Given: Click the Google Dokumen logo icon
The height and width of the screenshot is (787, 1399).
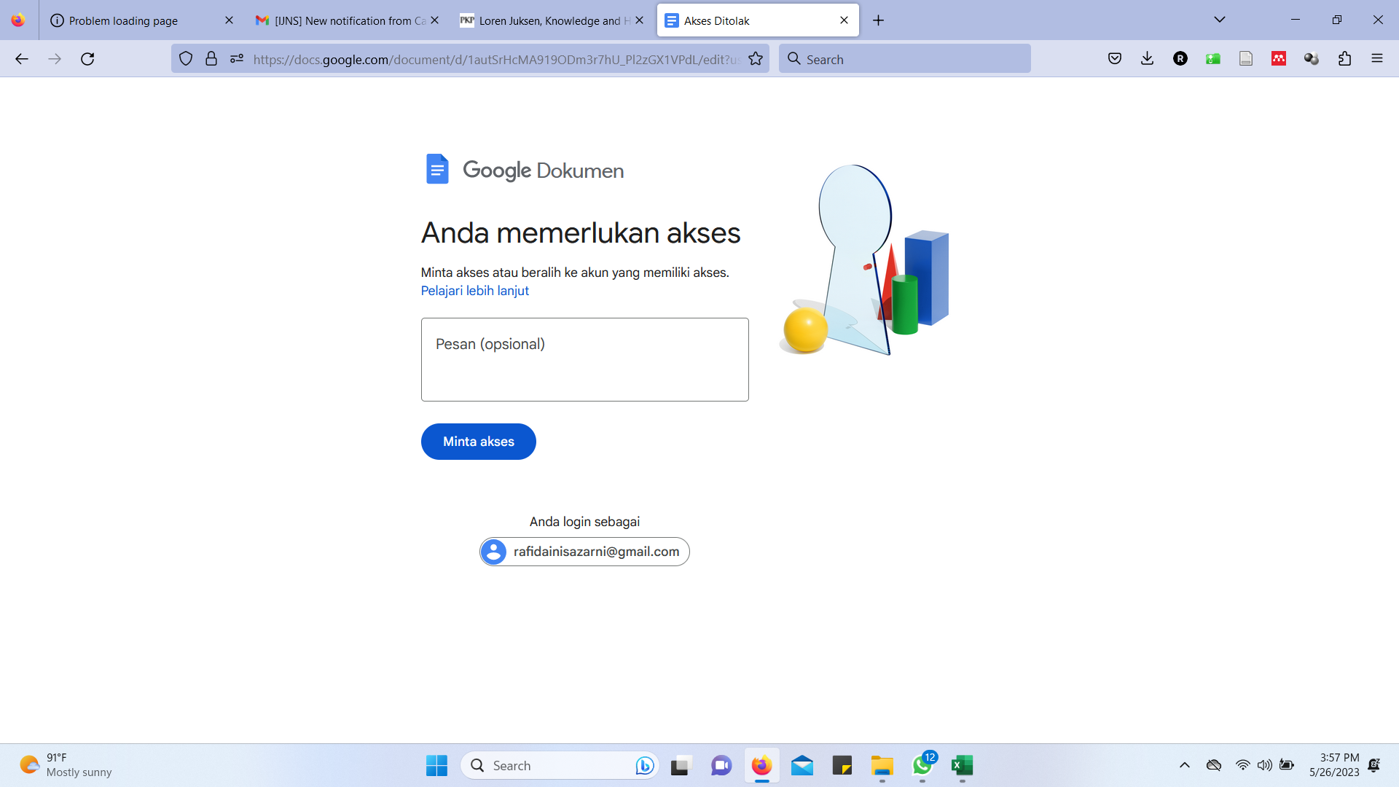Looking at the screenshot, I should 437,169.
